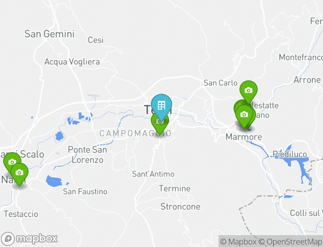Select the front camera pin above Marmore
The image size is (323, 247).
click(244, 115)
